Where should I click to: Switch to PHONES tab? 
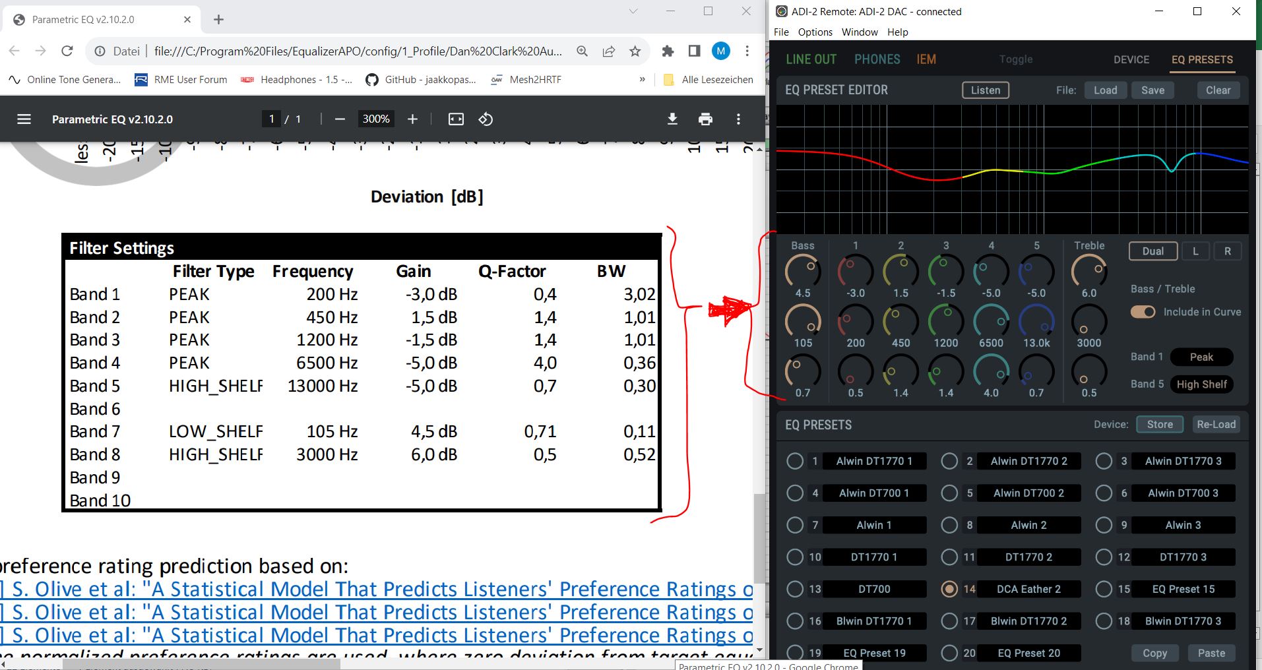[877, 59]
